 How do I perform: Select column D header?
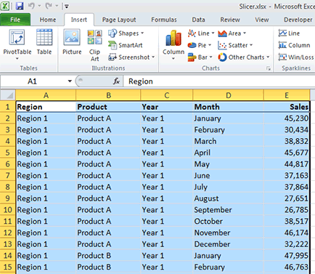click(228, 95)
